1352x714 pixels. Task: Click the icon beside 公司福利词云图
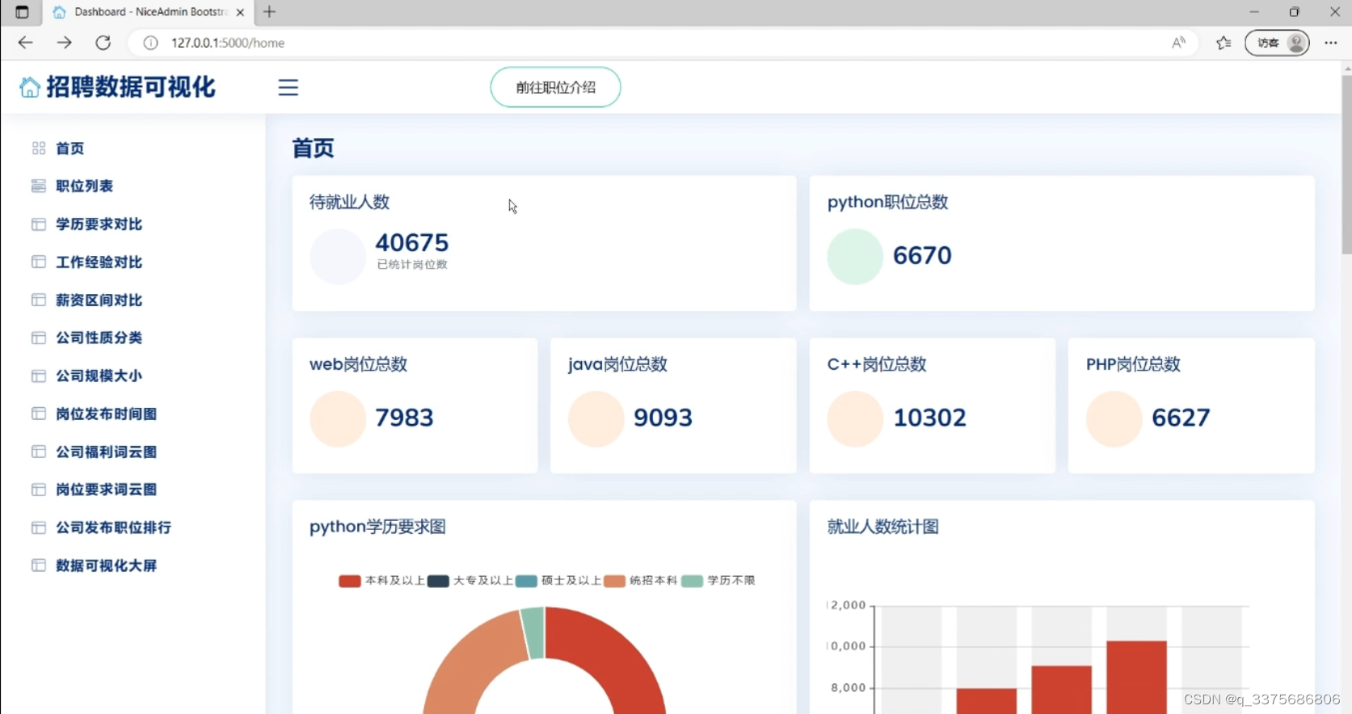pyautogui.click(x=39, y=451)
